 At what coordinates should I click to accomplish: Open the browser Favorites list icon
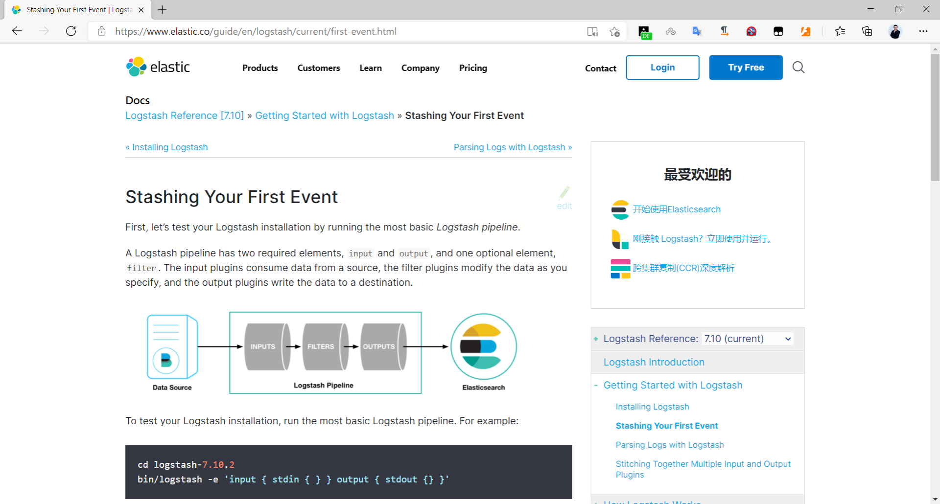(x=840, y=31)
